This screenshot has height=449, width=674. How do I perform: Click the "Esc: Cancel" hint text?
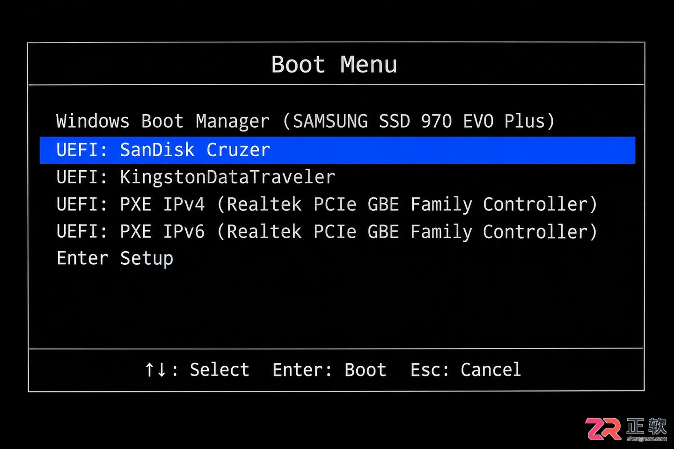click(x=466, y=370)
